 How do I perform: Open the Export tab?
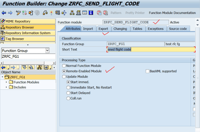103,29
